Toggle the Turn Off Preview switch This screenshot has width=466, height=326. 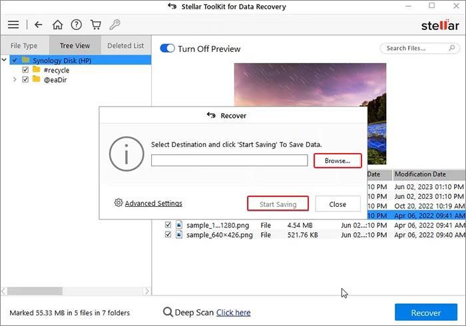167,49
